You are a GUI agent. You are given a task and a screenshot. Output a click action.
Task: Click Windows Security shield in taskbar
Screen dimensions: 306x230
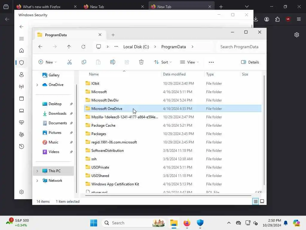point(200,223)
